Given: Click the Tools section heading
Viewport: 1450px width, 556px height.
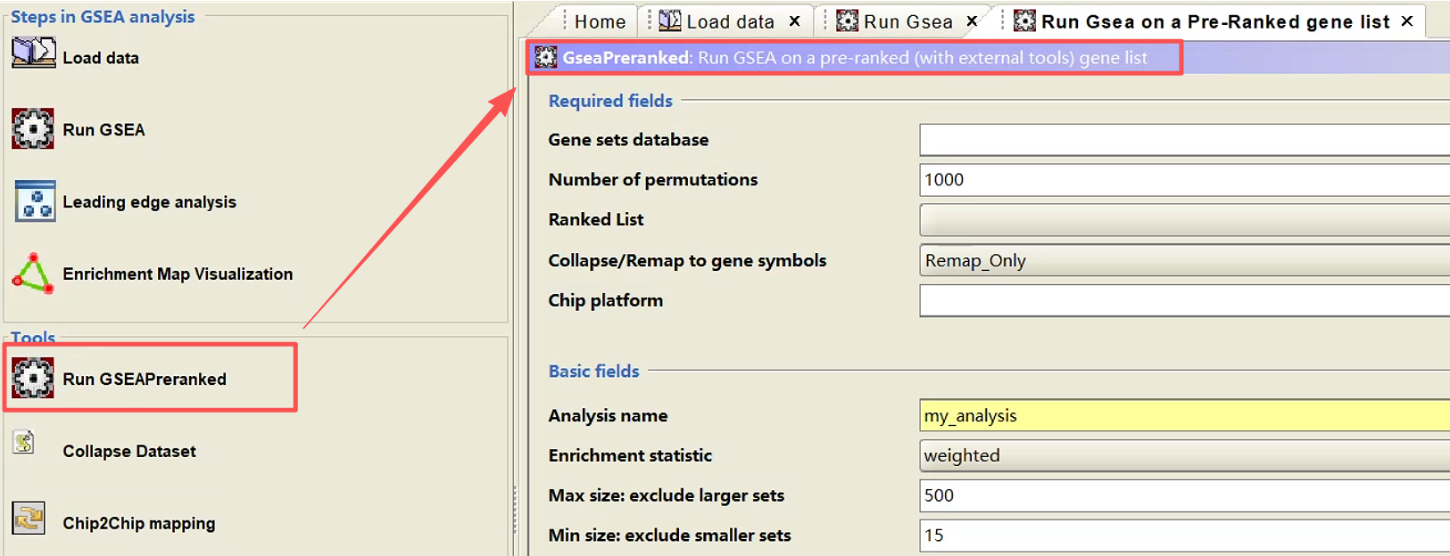Looking at the screenshot, I should tap(33, 337).
